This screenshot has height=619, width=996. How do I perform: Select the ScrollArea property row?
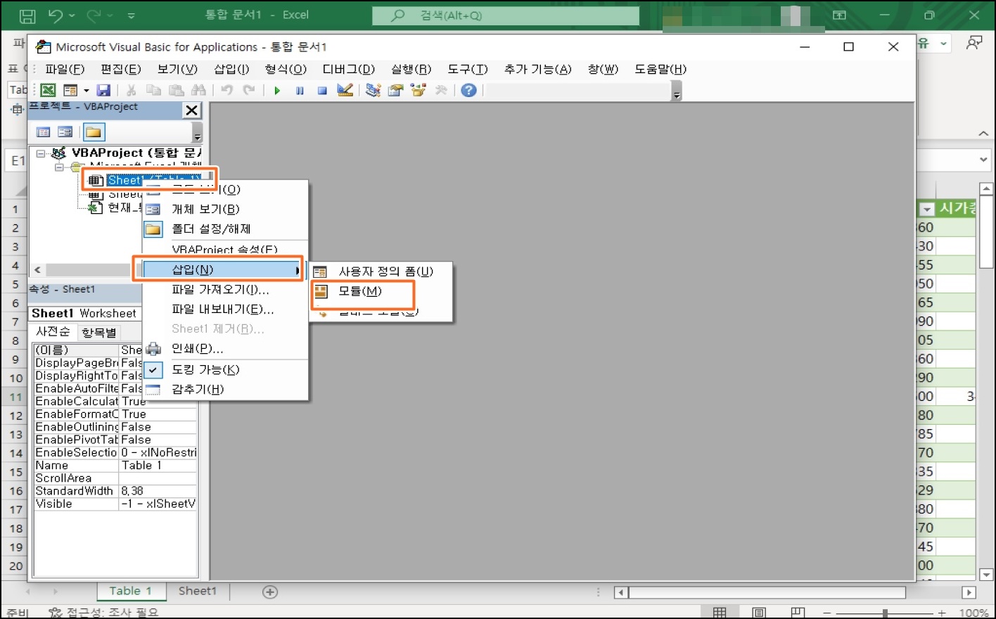click(x=115, y=478)
